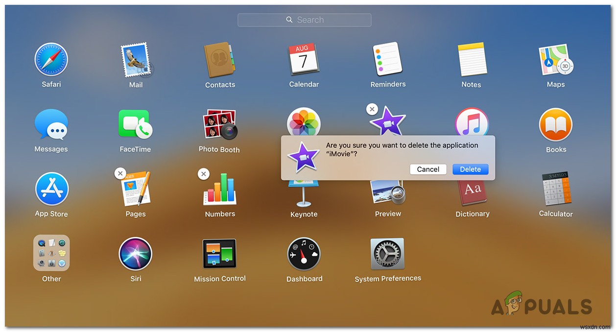This screenshot has height=332, width=616.
Task: Open Safari from Launchpad
Action: (x=51, y=60)
